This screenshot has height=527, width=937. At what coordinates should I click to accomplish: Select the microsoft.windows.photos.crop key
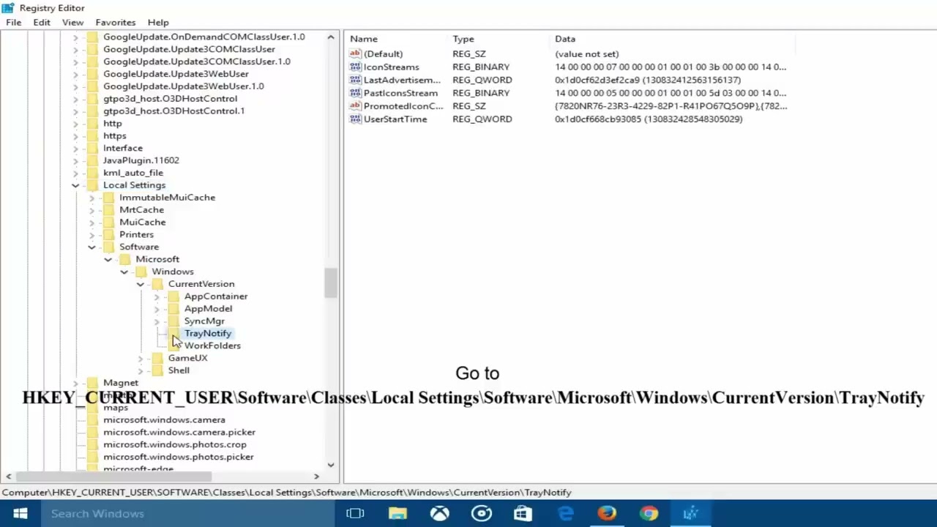[x=174, y=444]
